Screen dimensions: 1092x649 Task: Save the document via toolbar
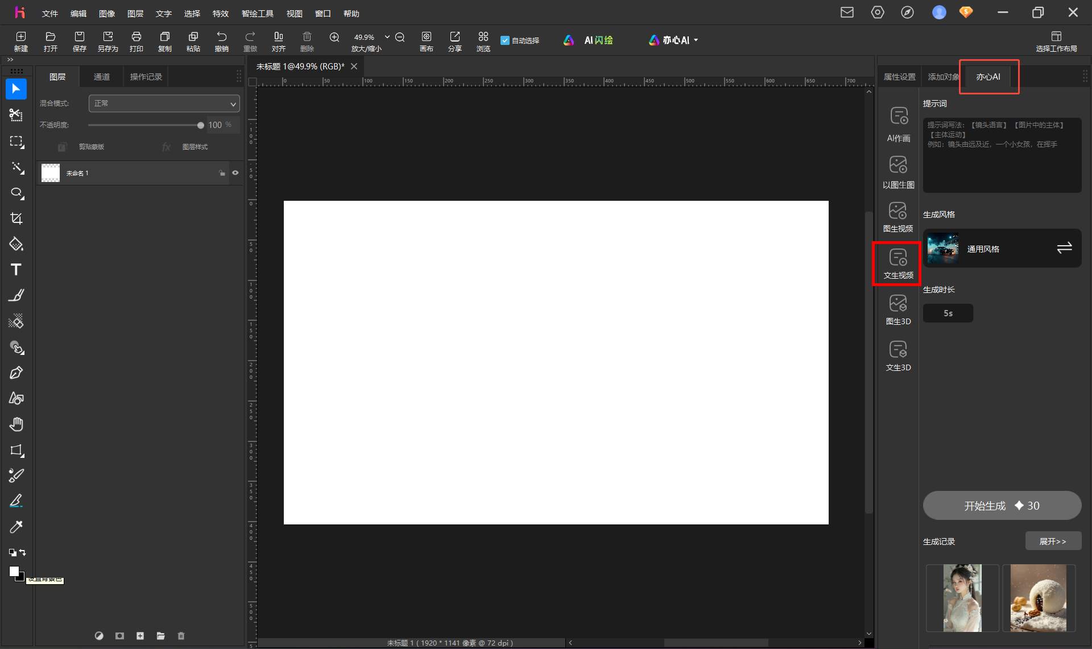80,42
